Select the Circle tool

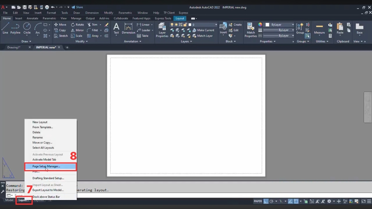(27, 28)
